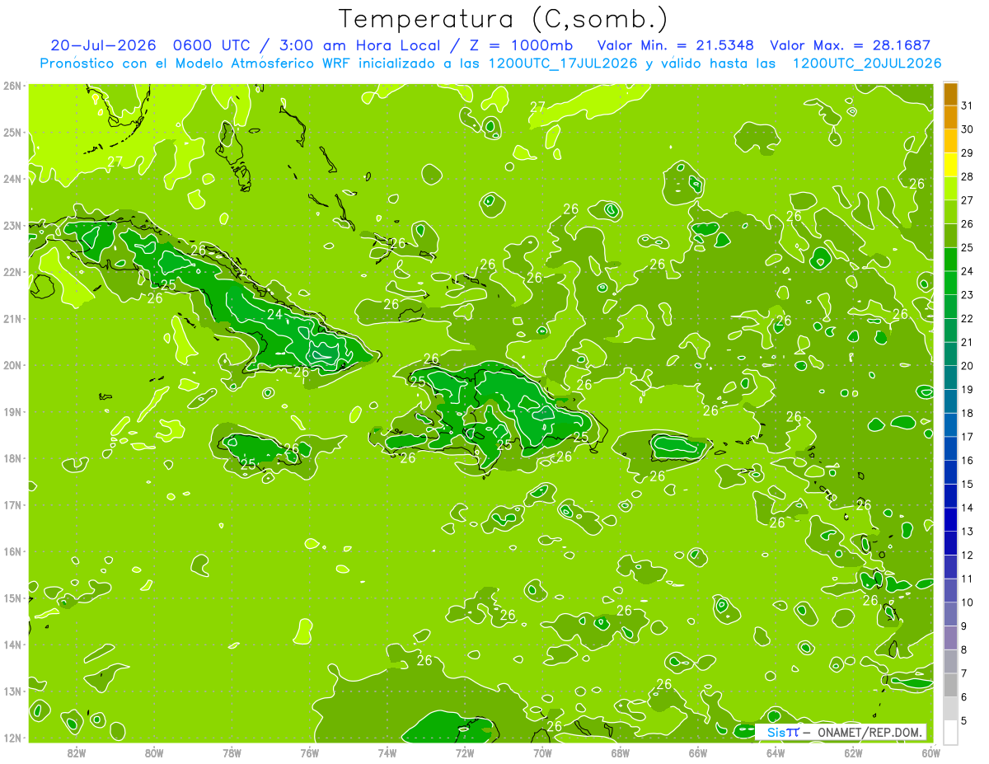Click the '24N' latitude axis label
Screen dimensions: 989x764
[x=13, y=179]
